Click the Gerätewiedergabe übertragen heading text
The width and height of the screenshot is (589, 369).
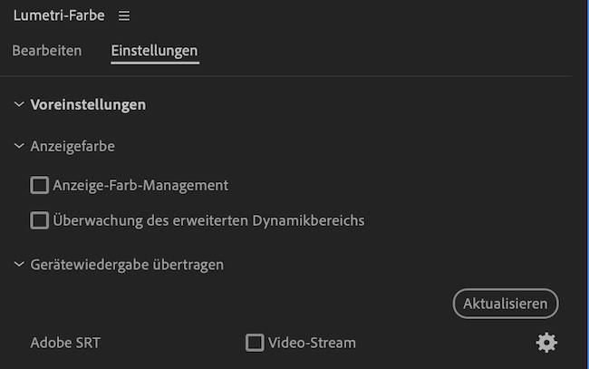coord(127,265)
